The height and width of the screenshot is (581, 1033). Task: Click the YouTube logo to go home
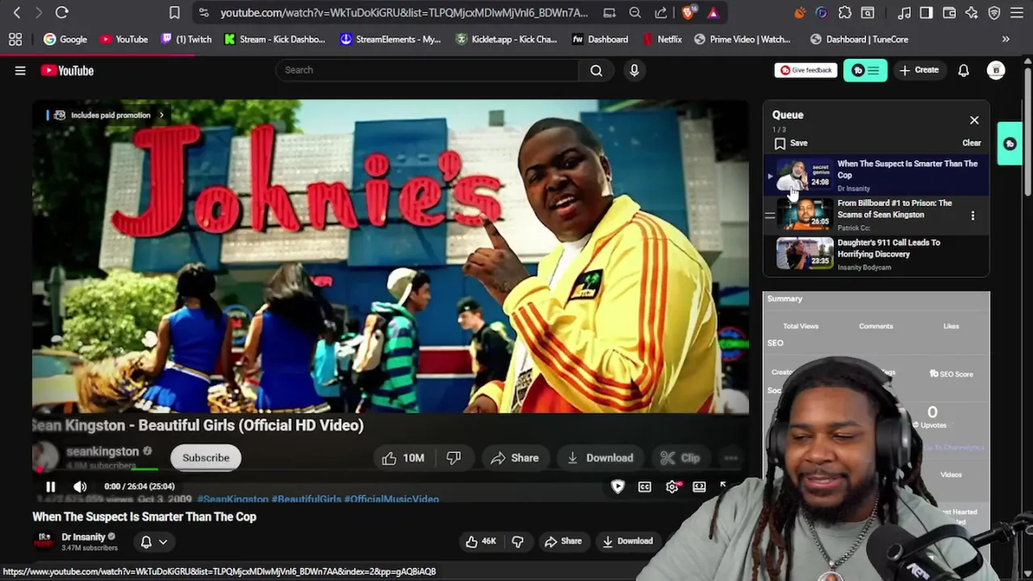68,71
